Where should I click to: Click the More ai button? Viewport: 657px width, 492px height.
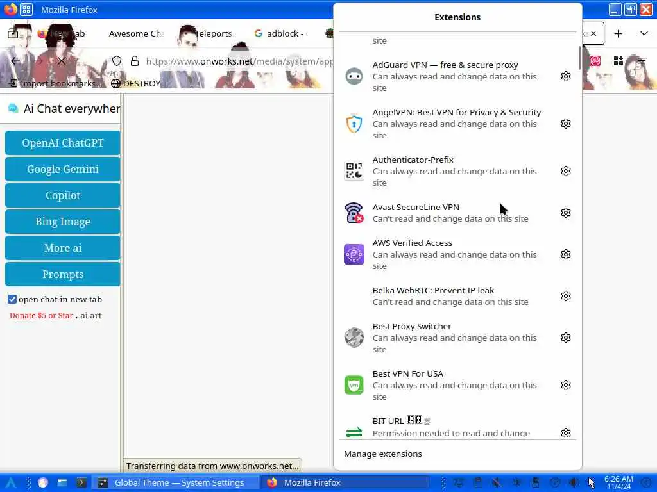point(63,248)
